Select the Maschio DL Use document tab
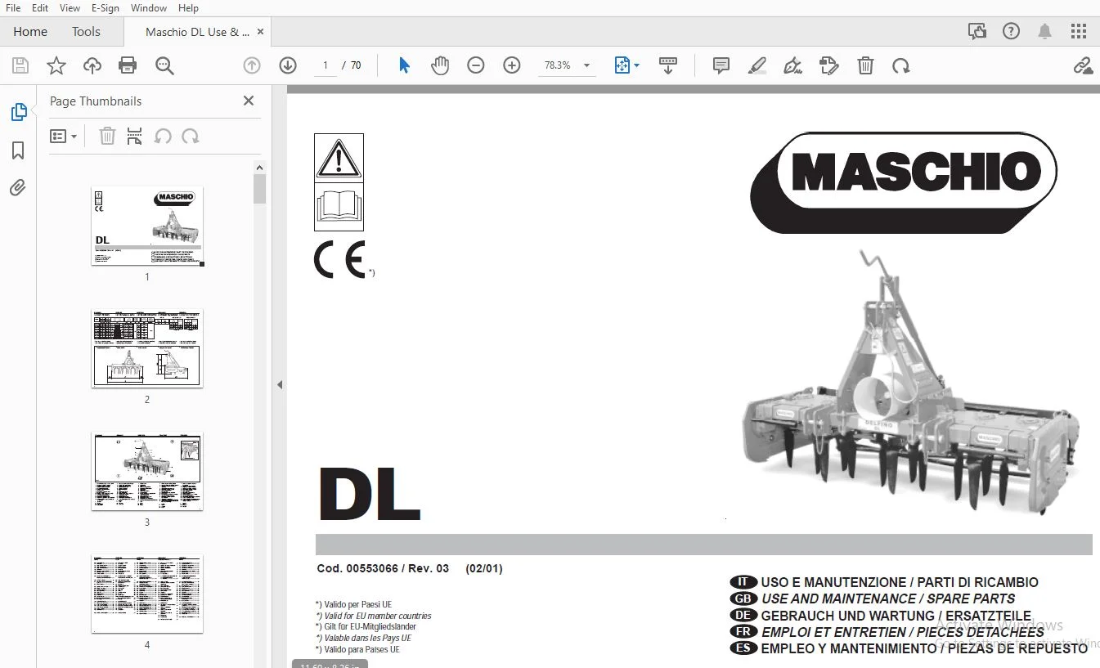 tap(197, 32)
